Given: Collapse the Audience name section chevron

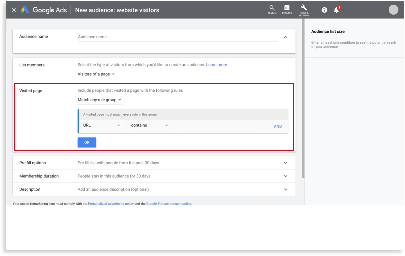Looking at the screenshot, I should (x=285, y=37).
